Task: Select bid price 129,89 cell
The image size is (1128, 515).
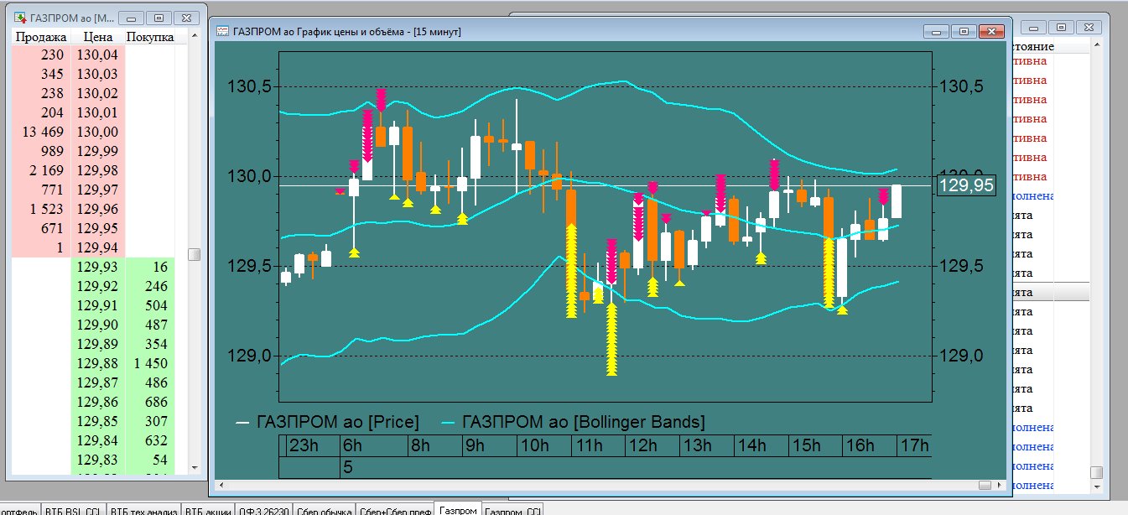Action: tap(99, 344)
